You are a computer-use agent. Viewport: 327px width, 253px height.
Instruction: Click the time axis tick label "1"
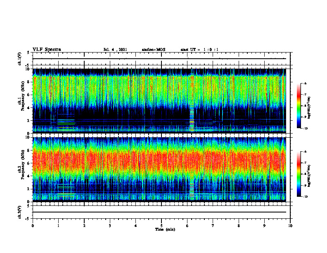click(58, 226)
